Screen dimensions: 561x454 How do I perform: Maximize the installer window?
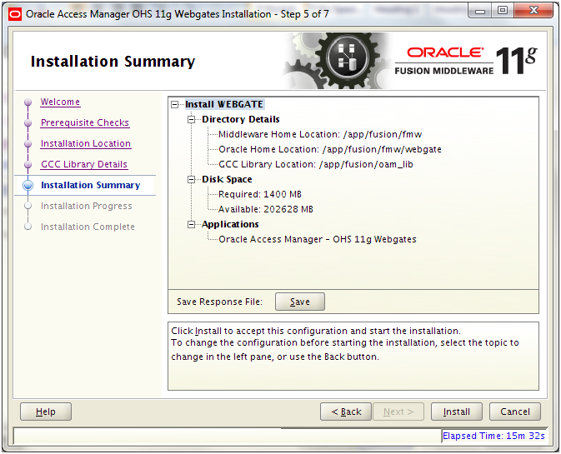point(503,11)
